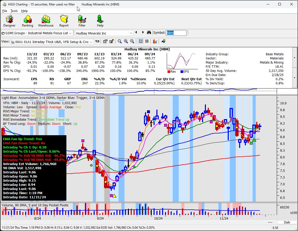Click the colored bar-chart icon
The height and width of the screenshot is (231, 298).
[155, 41]
